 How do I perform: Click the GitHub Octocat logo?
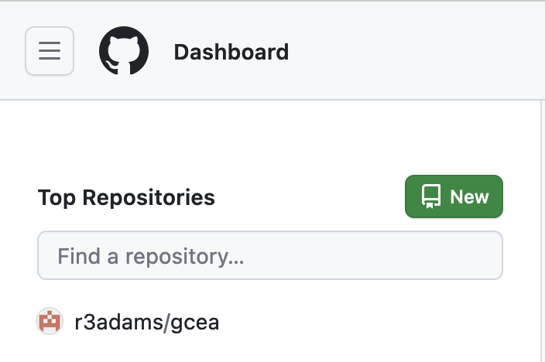[124, 51]
